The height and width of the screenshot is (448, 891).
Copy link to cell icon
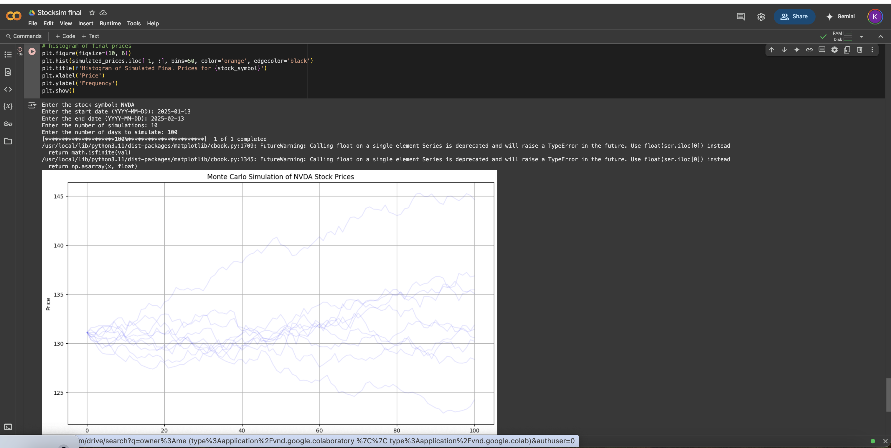(809, 50)
